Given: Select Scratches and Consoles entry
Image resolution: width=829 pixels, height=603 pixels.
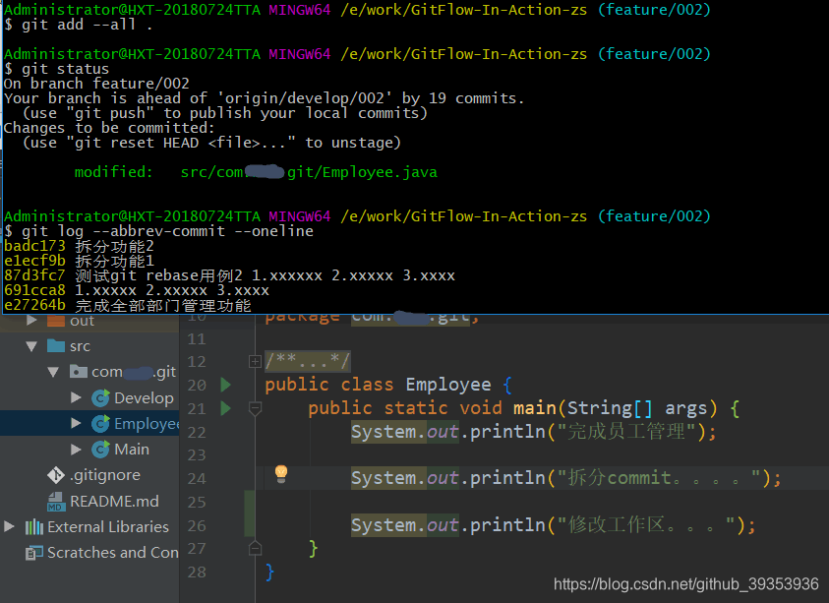Looking at the screenshot, I should [113, 553].
